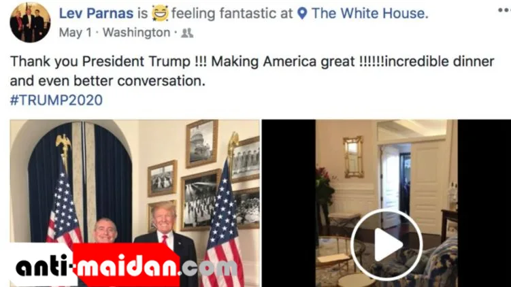Open the #TRUMP2020 hashtag
The width and height of the screenshot is (511, 287).
(x=56, y=100)
